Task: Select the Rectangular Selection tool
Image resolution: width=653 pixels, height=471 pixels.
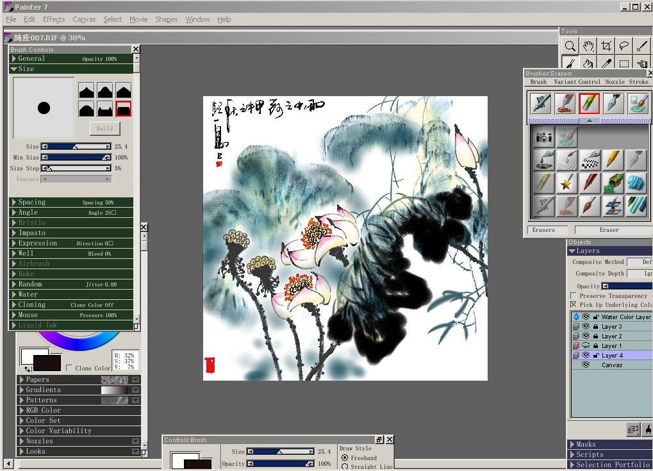Action: click(x=624, y=63)
